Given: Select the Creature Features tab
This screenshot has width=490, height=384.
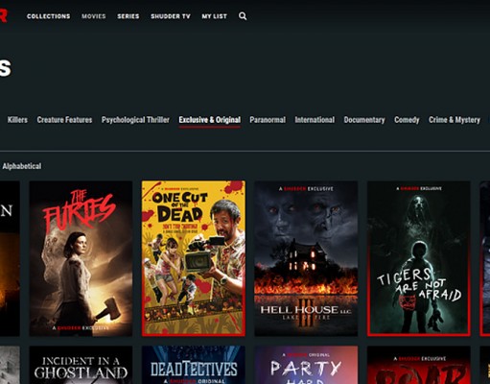Looking at the screenshot, I should point(64,120).
